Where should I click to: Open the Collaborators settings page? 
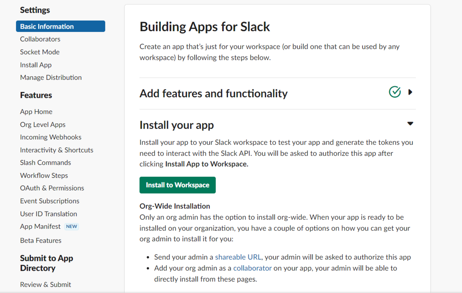click(x=40, y=39)
